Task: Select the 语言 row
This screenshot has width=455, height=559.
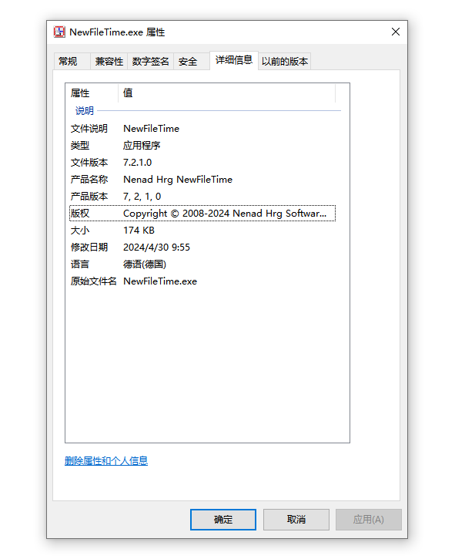Action: tap(202, 264)
